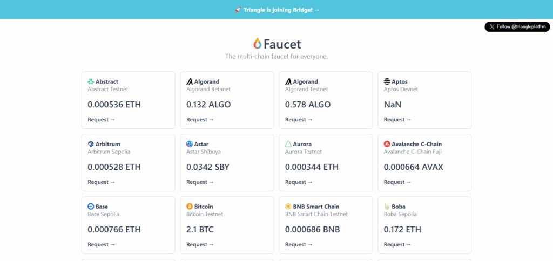Click the Aurora Testnet network label
This screenshot has width=553, height=261.
coord(304,152)
